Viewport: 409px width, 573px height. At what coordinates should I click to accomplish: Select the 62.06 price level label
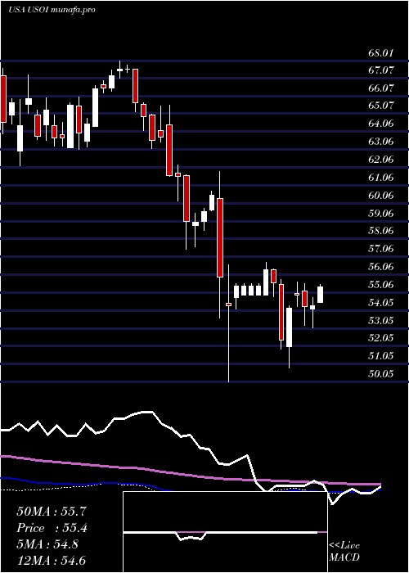[x=381, y=160]
